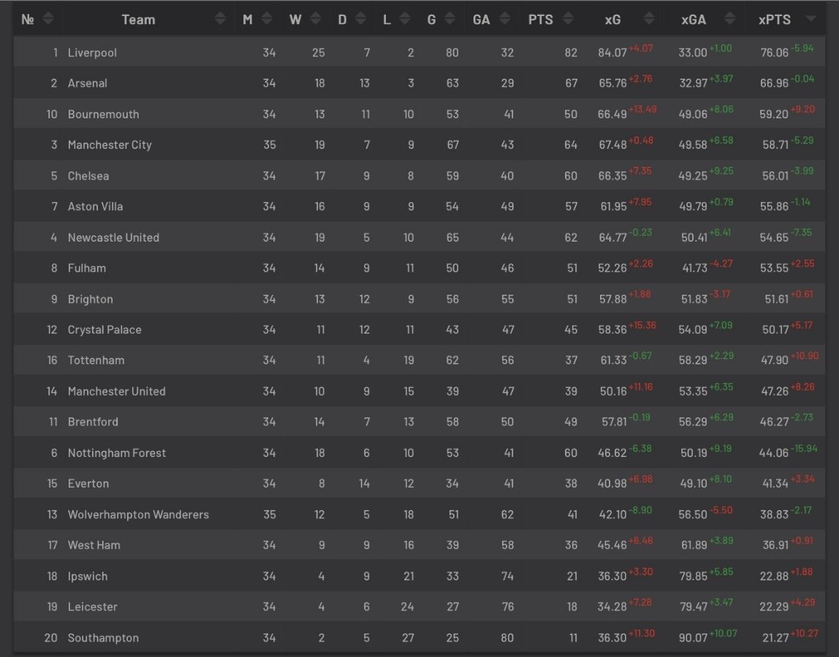This screenshot has height=657, width=839.
Task: Sort by losses using L column arrows
Action: point(405,19)
